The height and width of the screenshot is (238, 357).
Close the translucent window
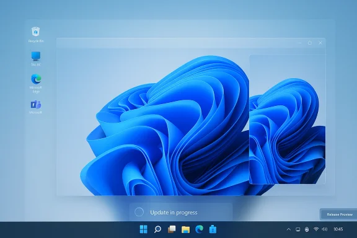tap(320, 43)
